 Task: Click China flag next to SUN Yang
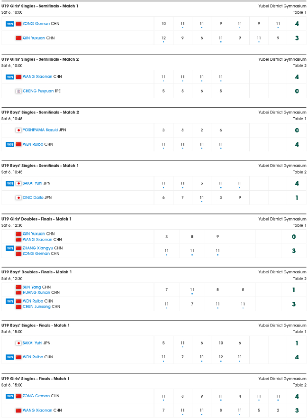18,287
